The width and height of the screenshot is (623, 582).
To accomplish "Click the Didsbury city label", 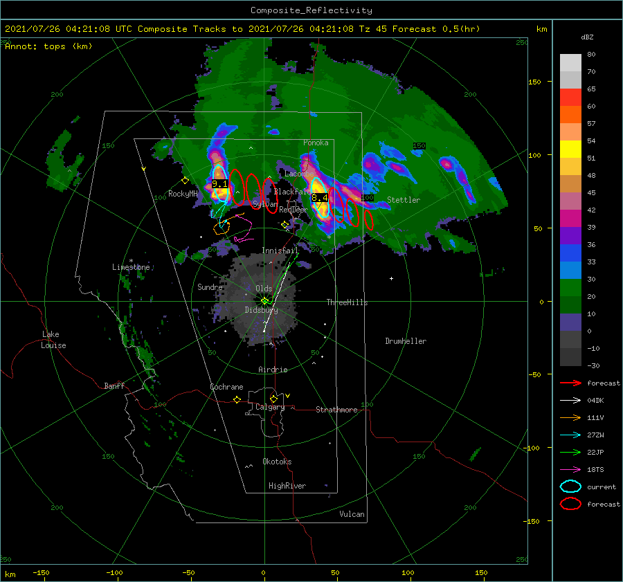I will click(x=262, y=310).
